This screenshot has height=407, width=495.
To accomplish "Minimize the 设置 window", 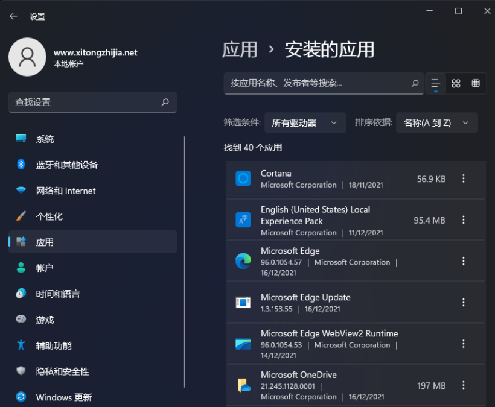I will (429, 11).
